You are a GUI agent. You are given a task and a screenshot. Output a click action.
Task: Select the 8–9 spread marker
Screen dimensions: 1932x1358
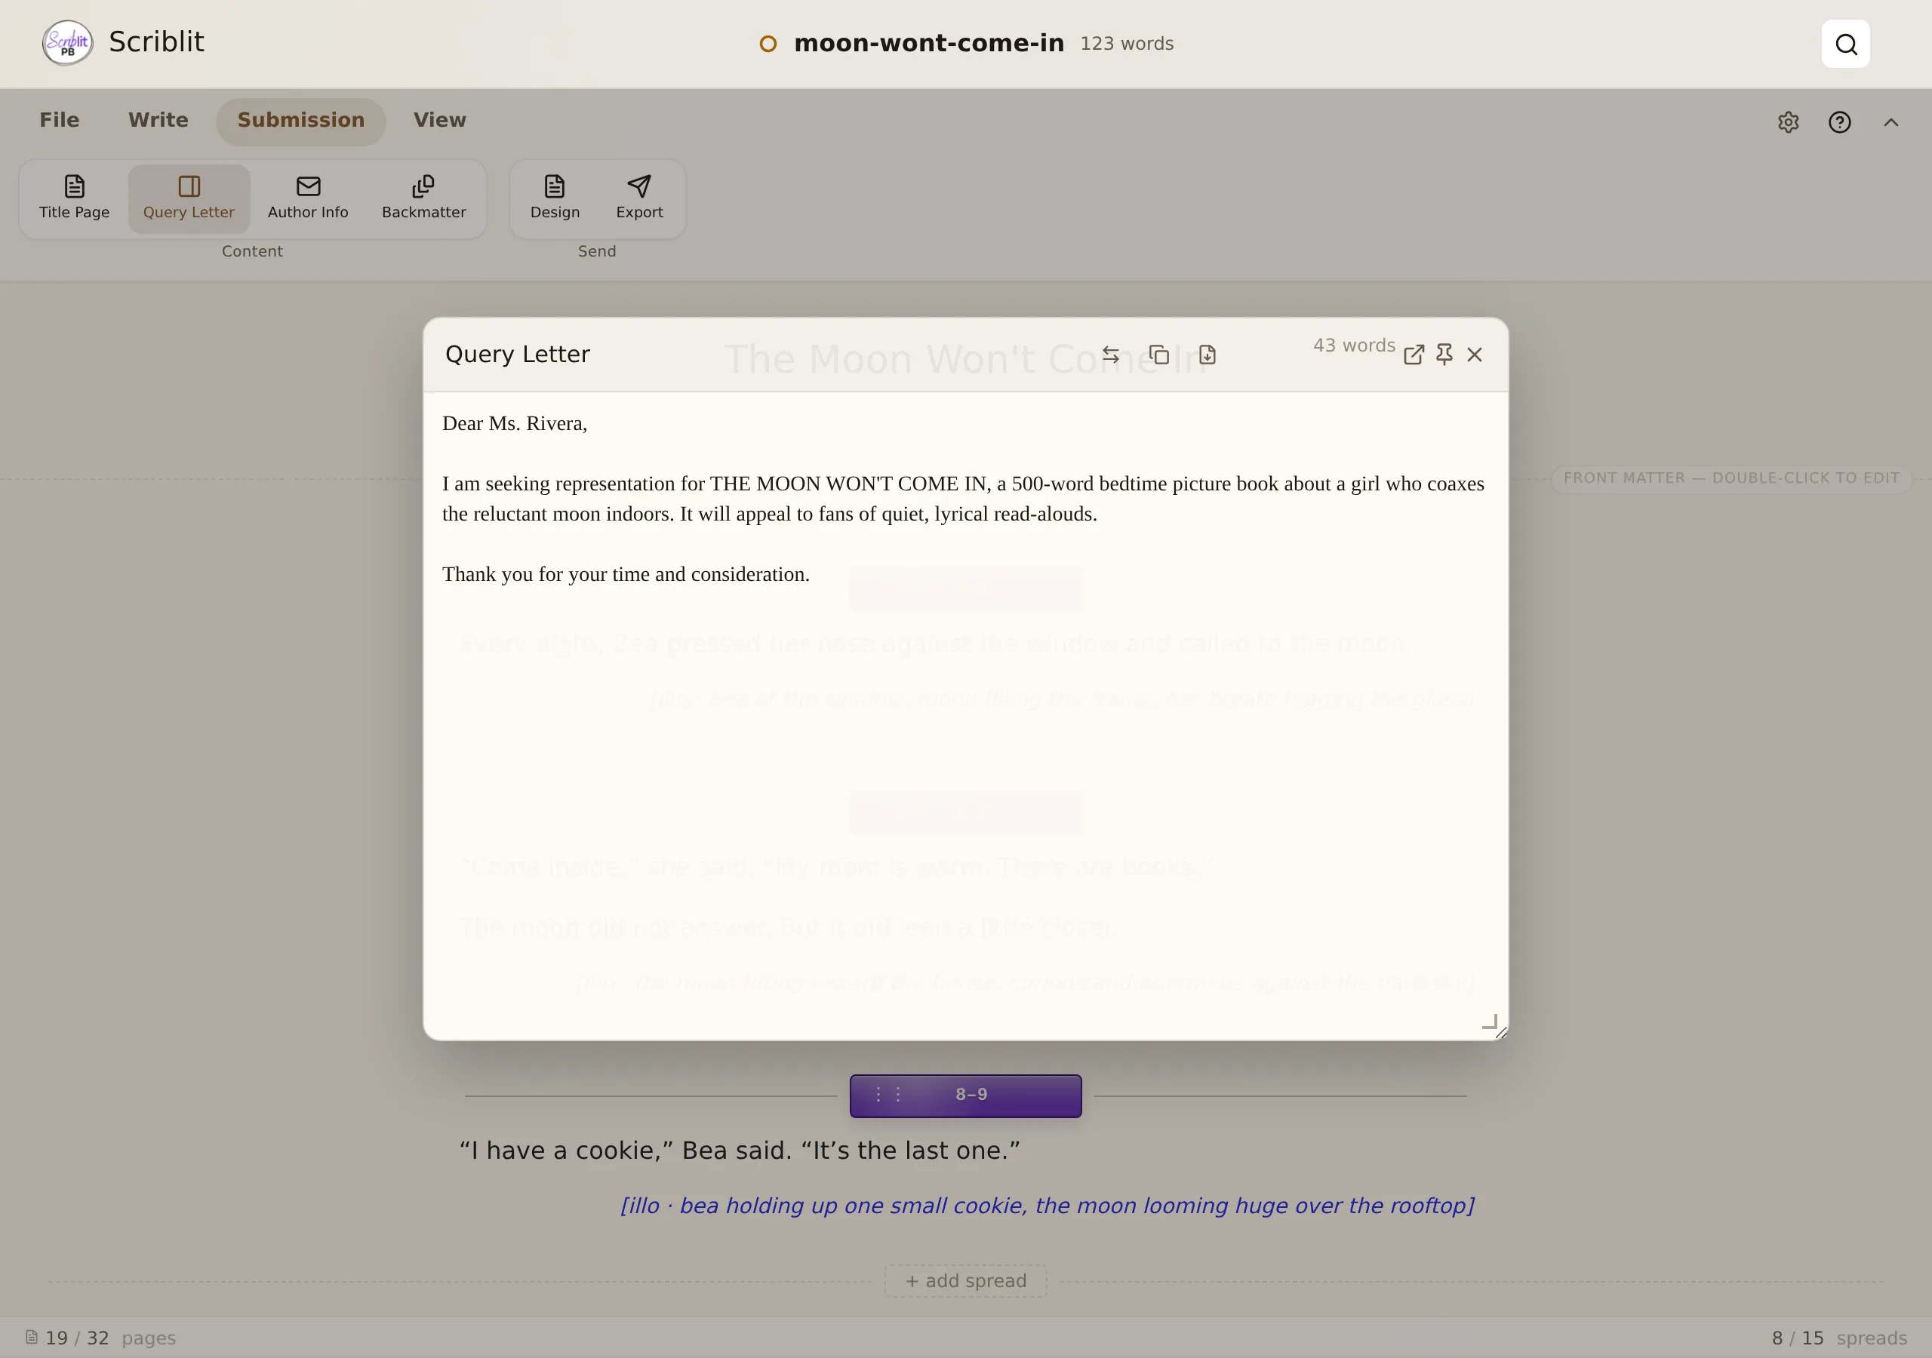[965, 1095]
